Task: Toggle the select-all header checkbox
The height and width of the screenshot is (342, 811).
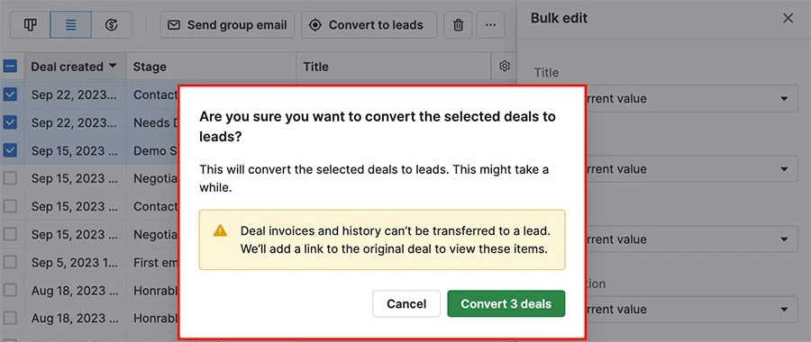Action: coord(10,66)
